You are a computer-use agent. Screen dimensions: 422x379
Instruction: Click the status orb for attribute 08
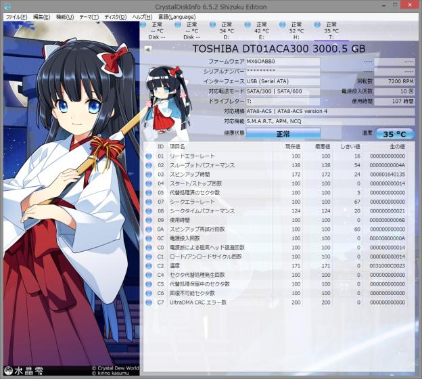click(149, 211)
